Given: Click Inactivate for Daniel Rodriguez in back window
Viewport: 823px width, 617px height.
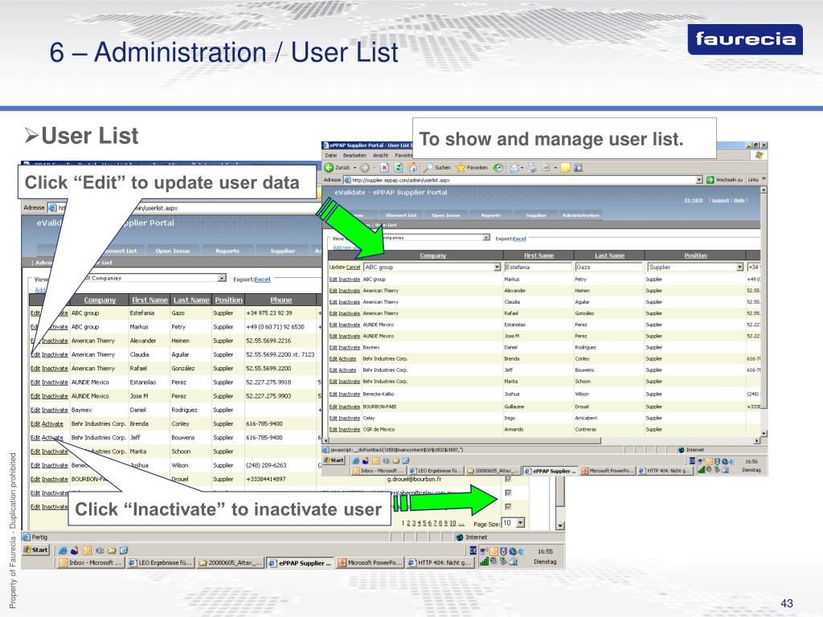Looking at the screenshot, I should 55,410.
